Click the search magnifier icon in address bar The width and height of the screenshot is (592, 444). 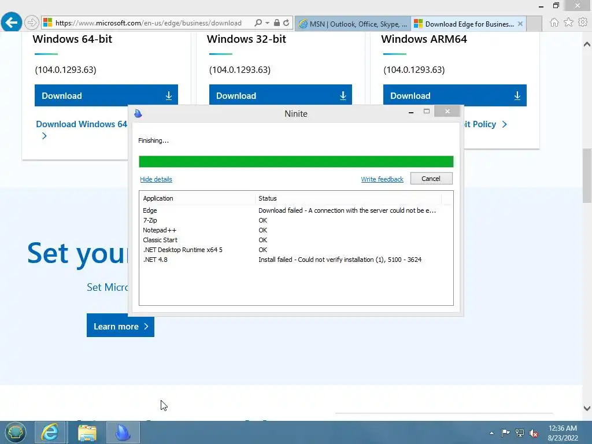(x=258, y=23)
